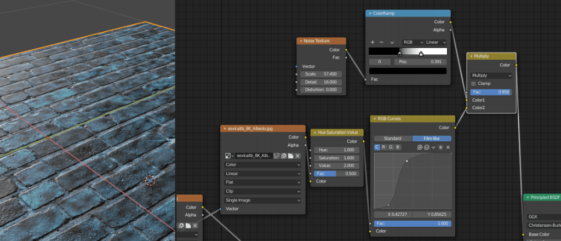Click the Noise Texture Scale field

pyautogui.click(x=321, y=74)
